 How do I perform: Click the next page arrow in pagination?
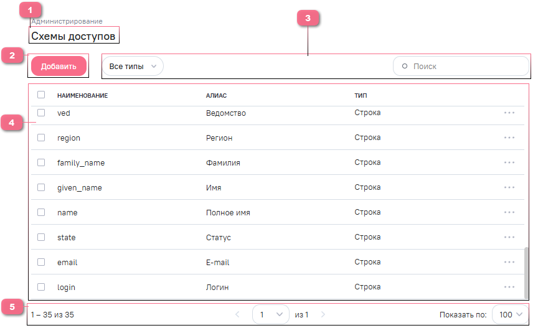(323, 315)
